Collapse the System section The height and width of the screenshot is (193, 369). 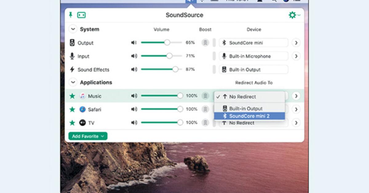(73, 29)
